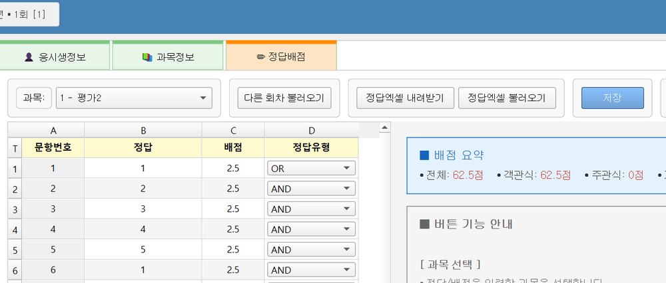
Task: Click the 전체: 62.5점 summary text
Action: click(451, 175)
